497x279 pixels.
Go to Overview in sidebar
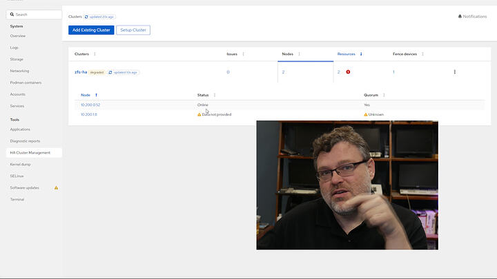pos(18,36)
